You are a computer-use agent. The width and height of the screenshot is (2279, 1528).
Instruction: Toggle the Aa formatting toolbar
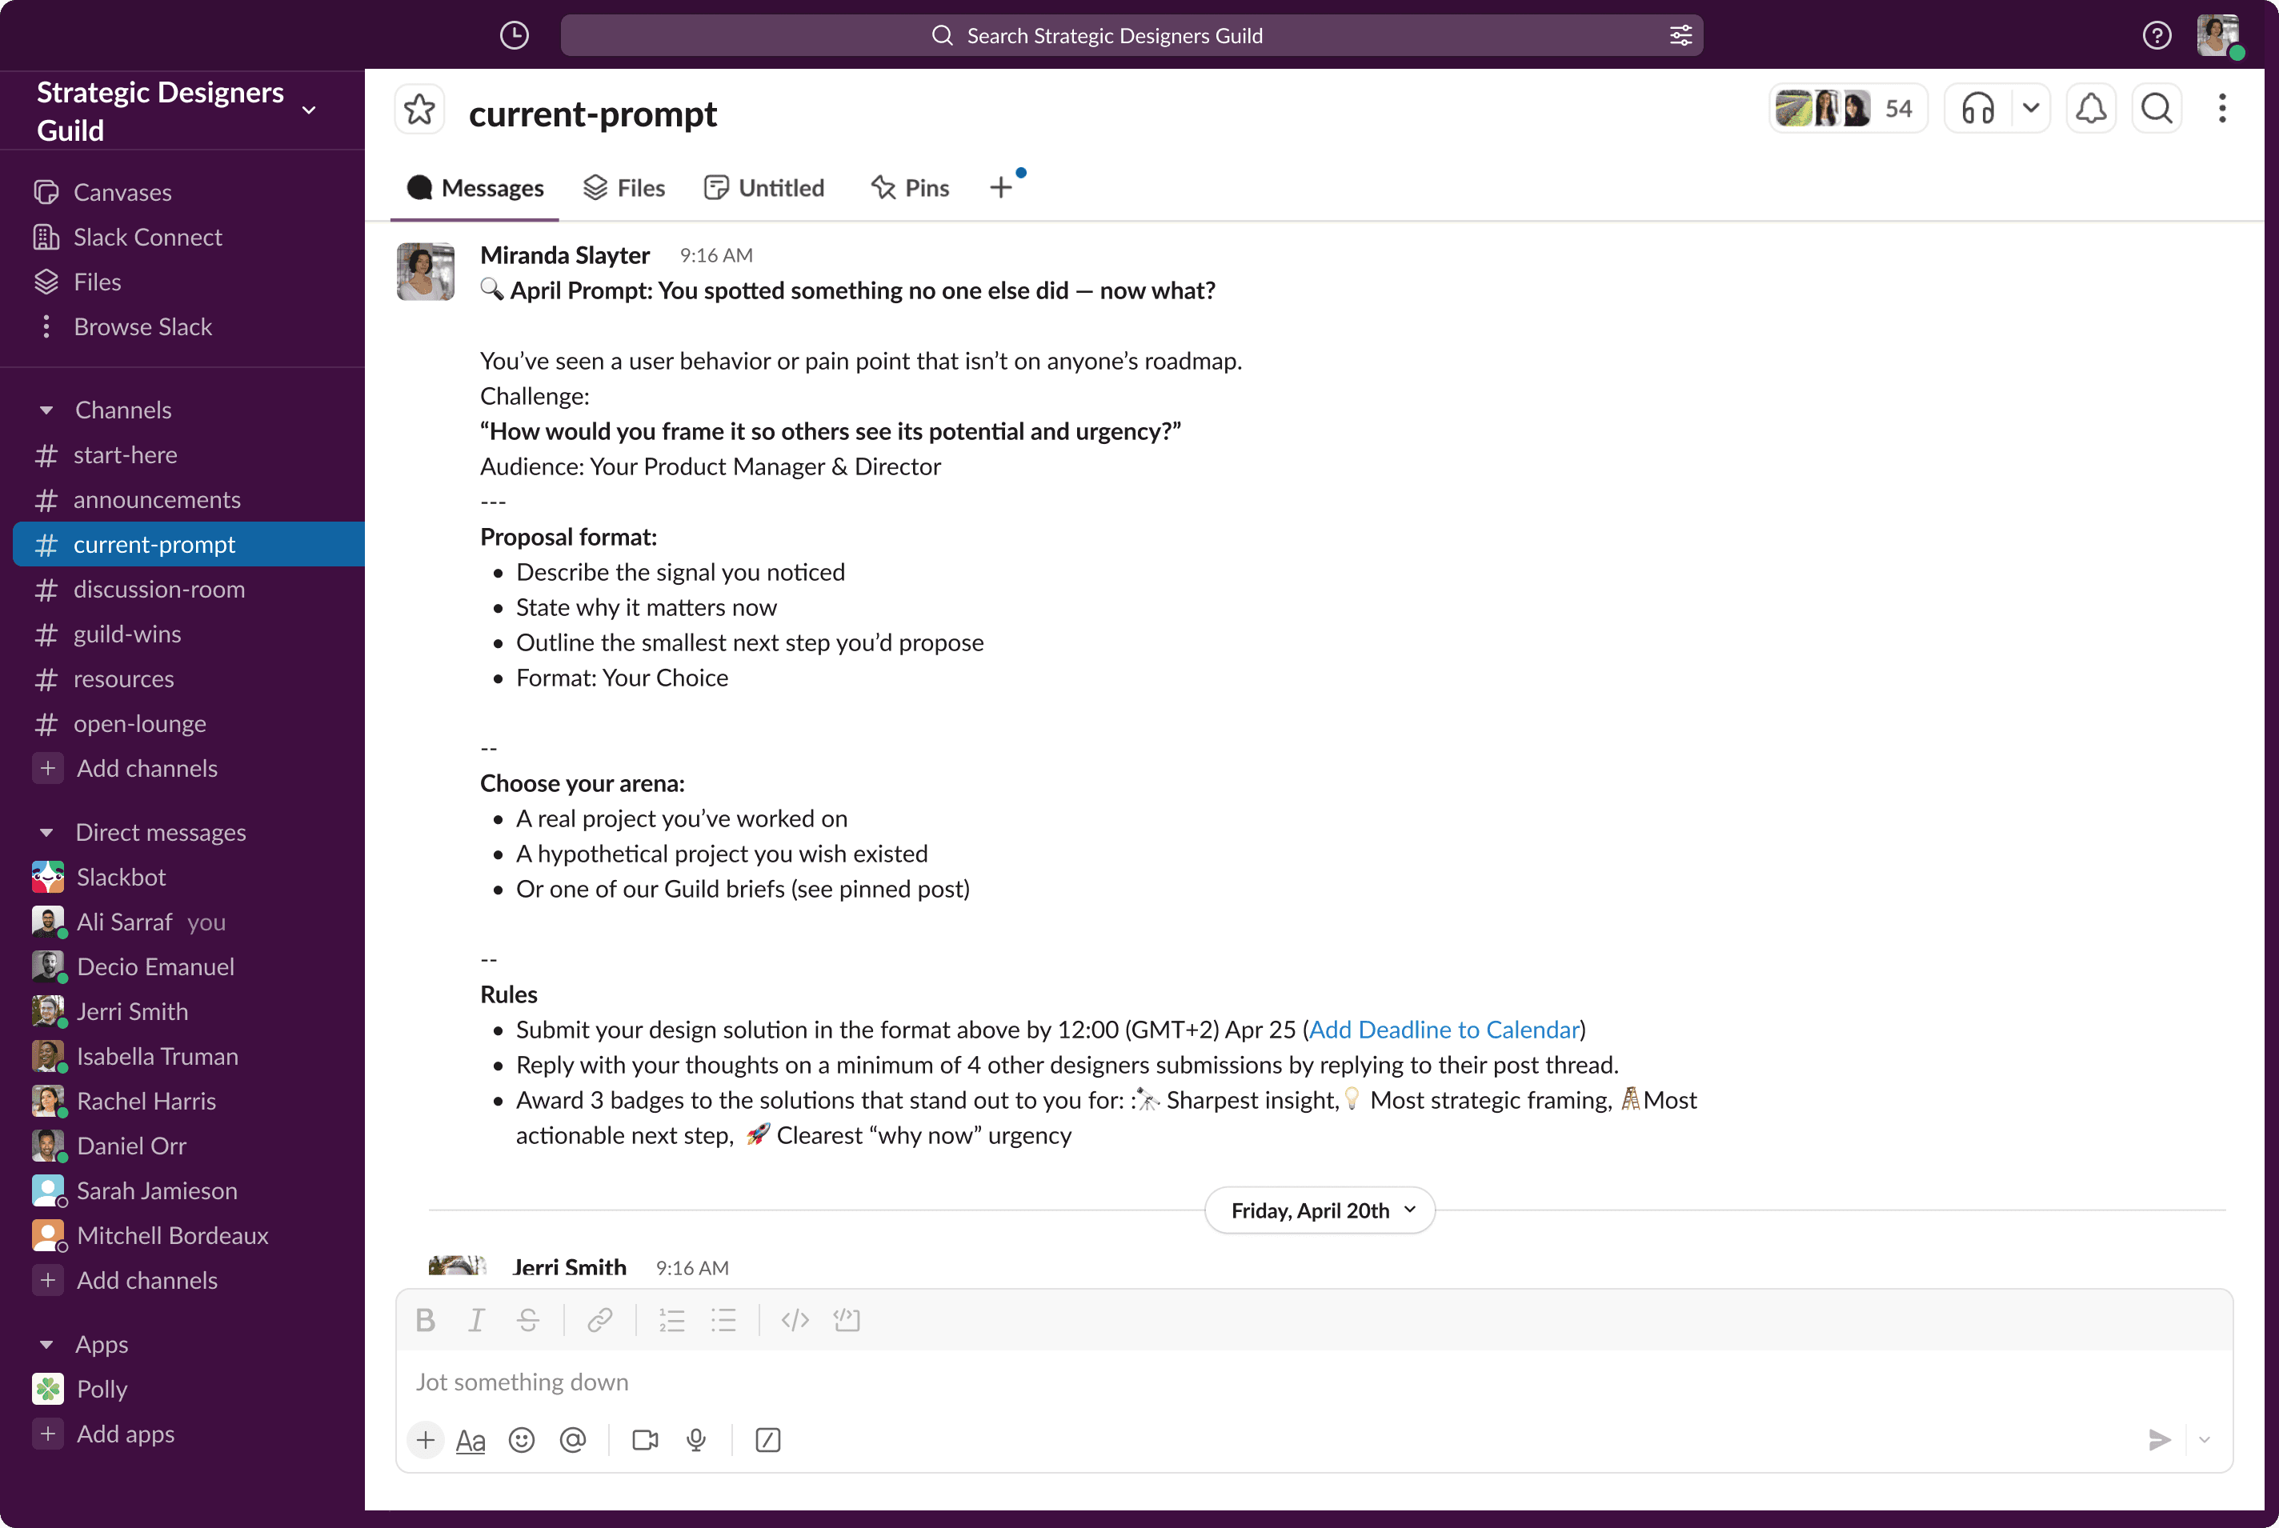[x=470, y=1439]
